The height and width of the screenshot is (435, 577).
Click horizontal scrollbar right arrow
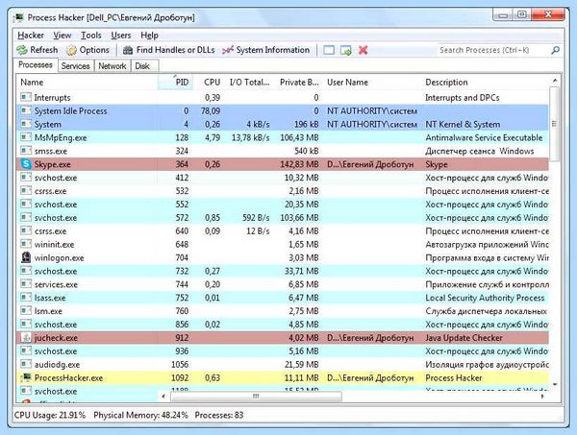tap(542, 396)
